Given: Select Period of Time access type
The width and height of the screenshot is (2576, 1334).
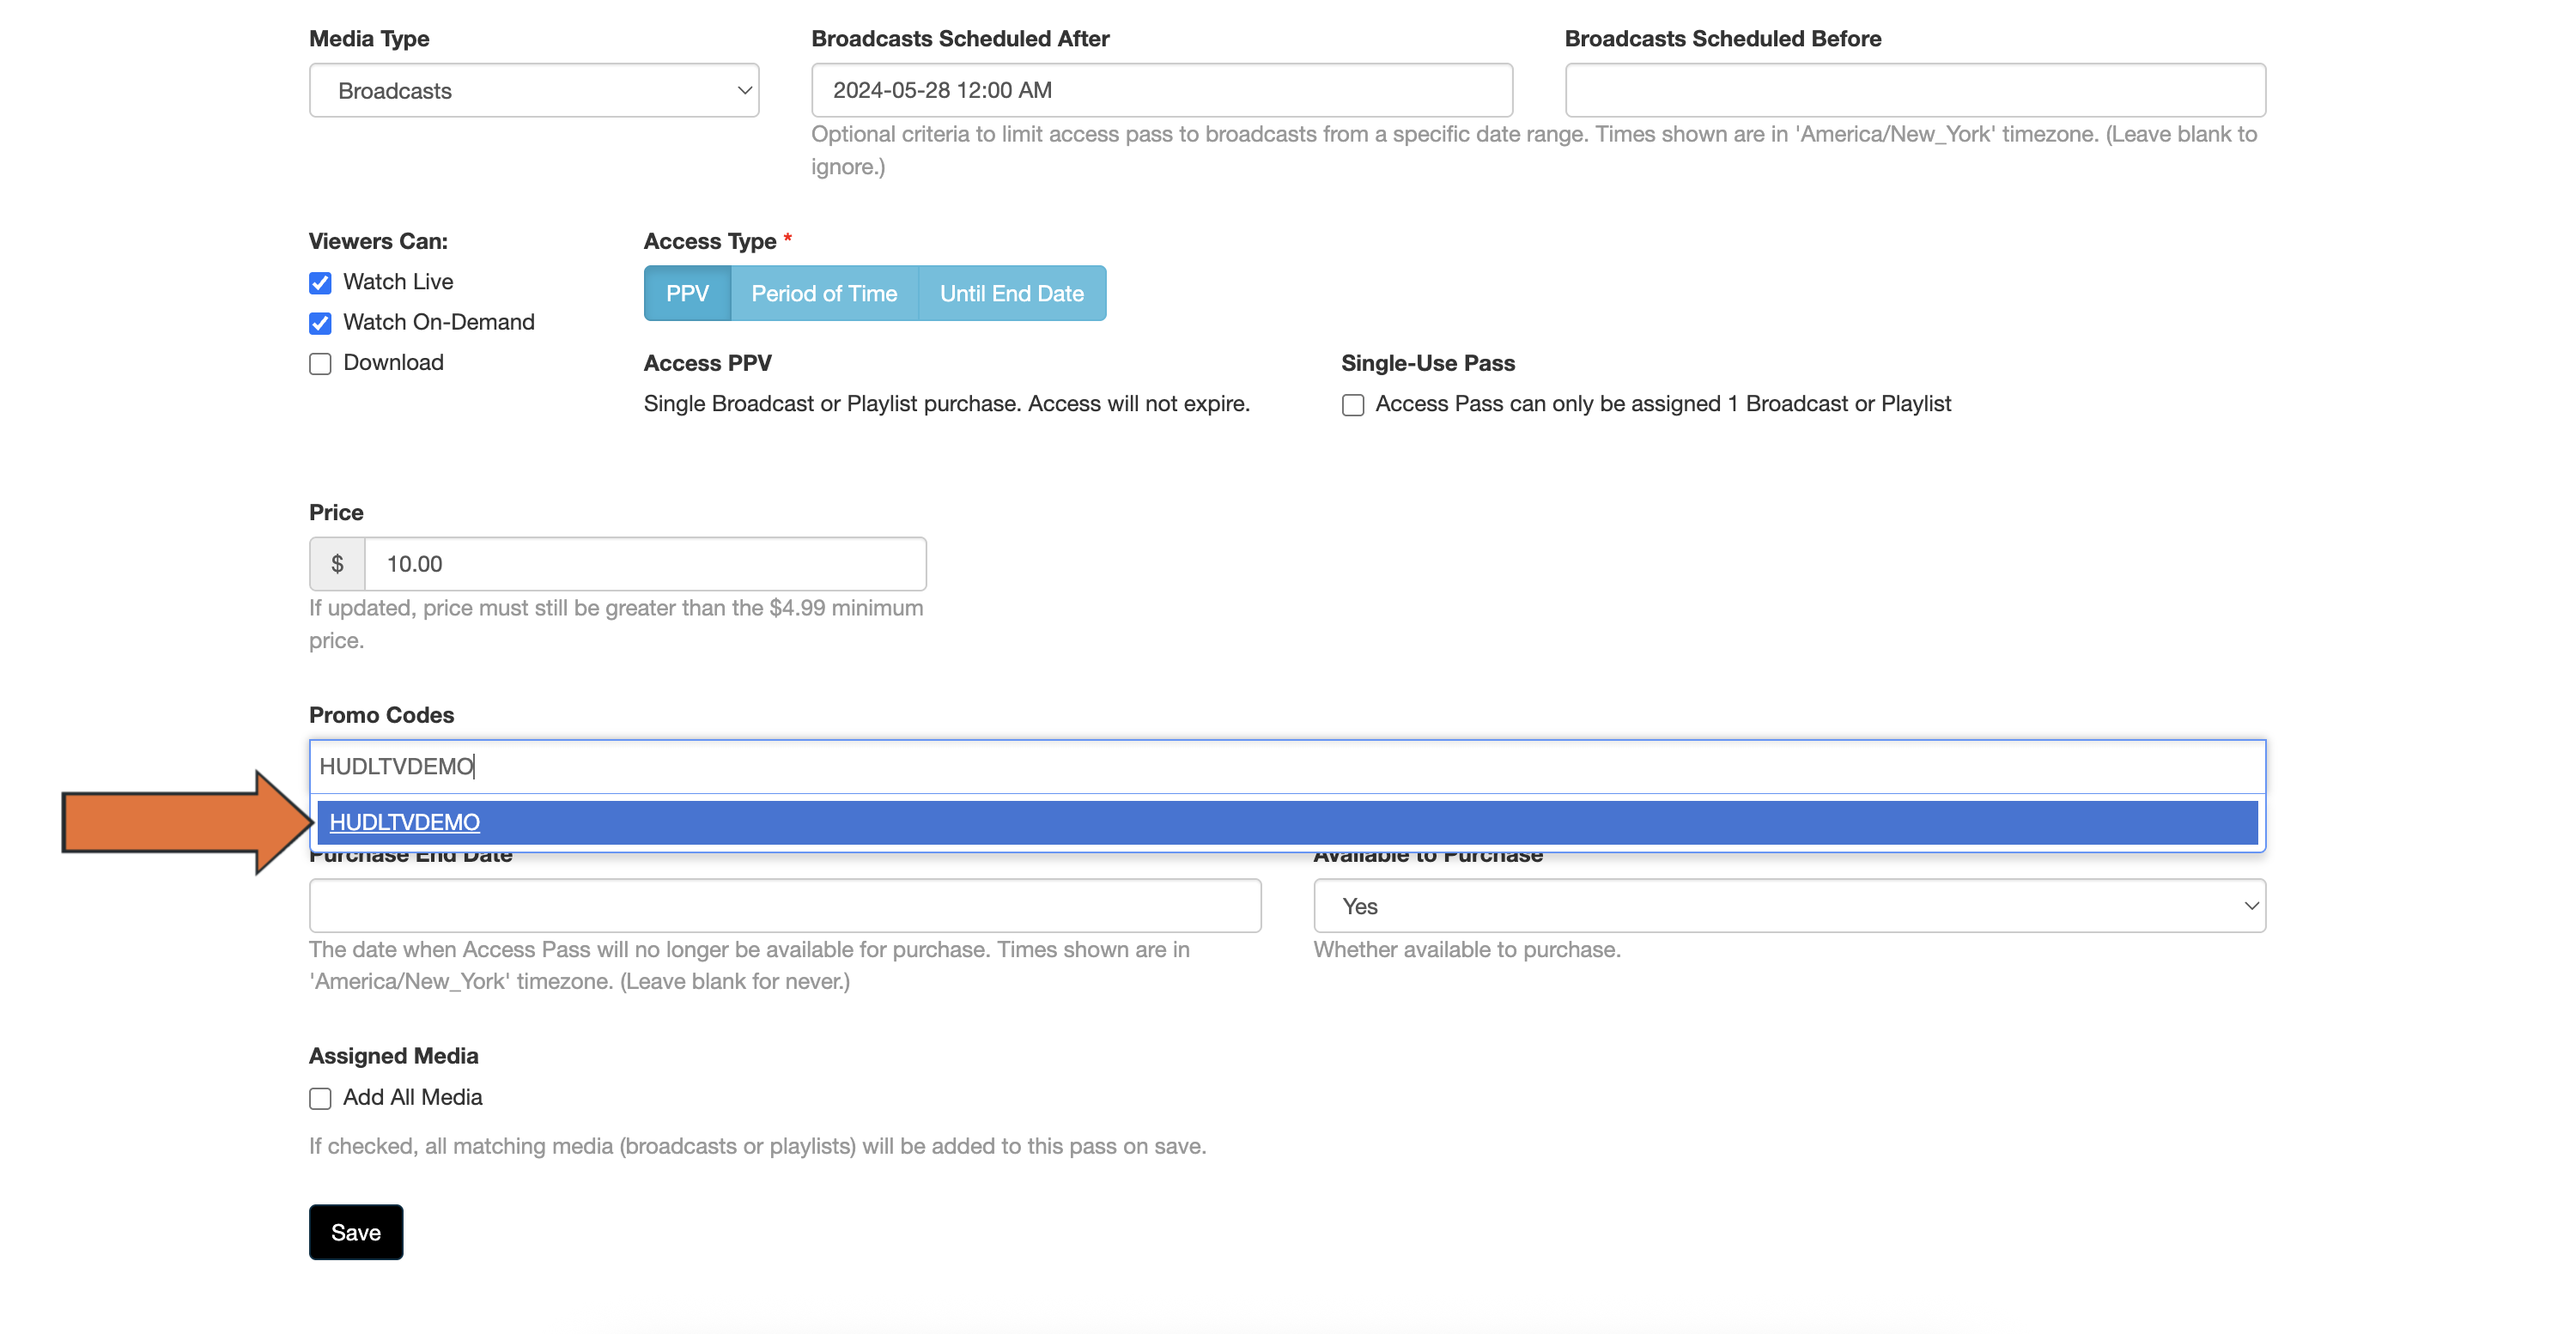Looking at the screenshot, I should (824, 293).
